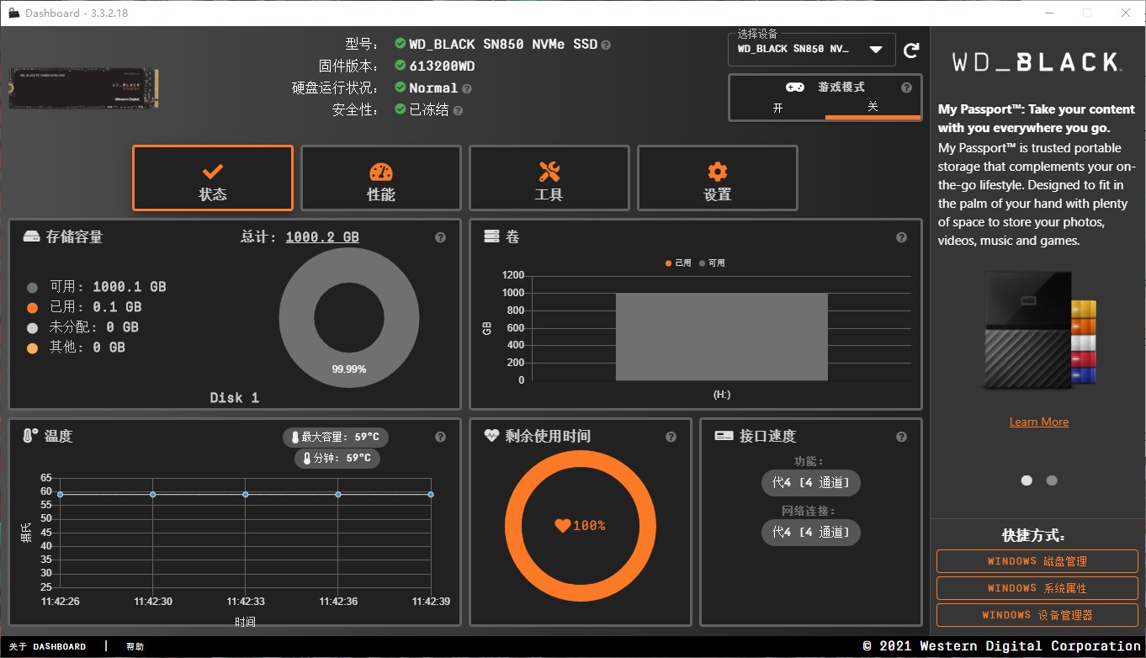Click the Learn More link
This screenshot has height=658, width=1146.
[x=1038, y=422]
